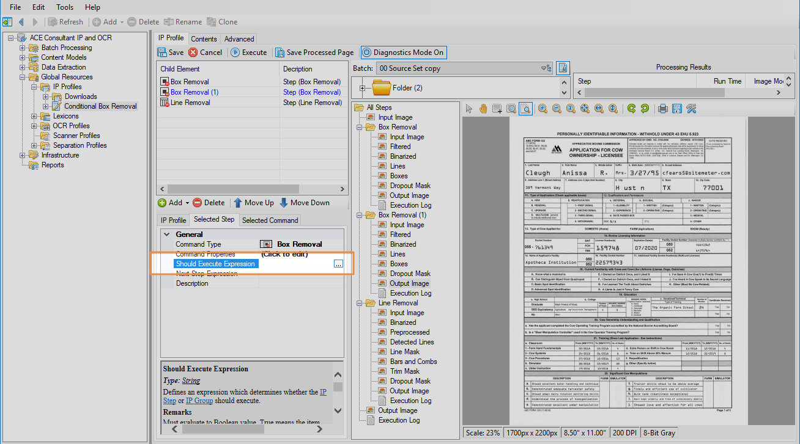
Task: Toggle Diagnostics Mode On button
Action: coord(404,53)
